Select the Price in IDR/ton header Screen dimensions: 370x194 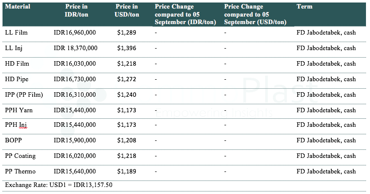(x=76, y=11)
